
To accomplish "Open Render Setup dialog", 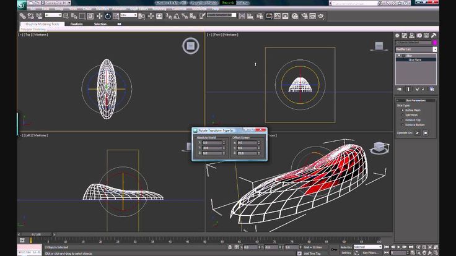I will (x=304, y=16).
